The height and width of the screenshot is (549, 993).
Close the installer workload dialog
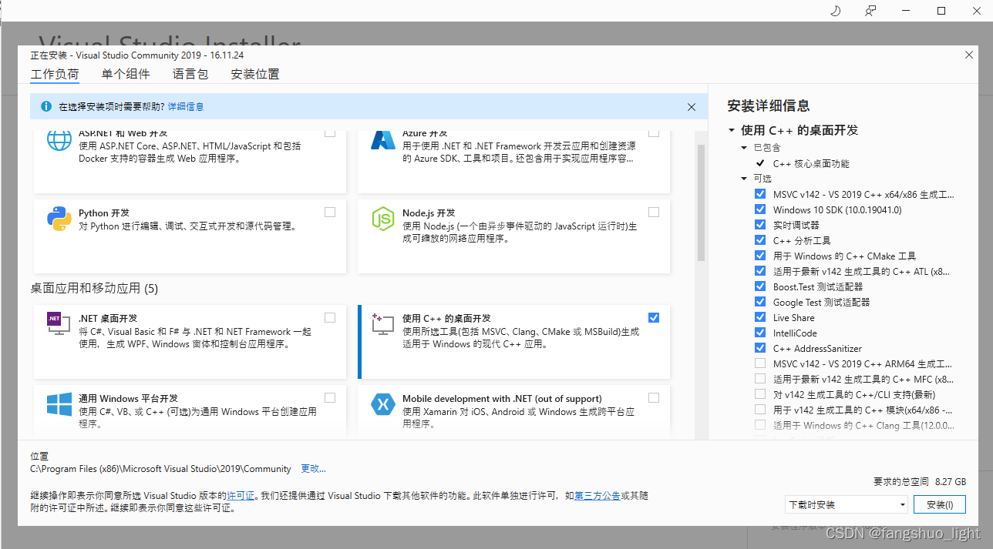969,55
